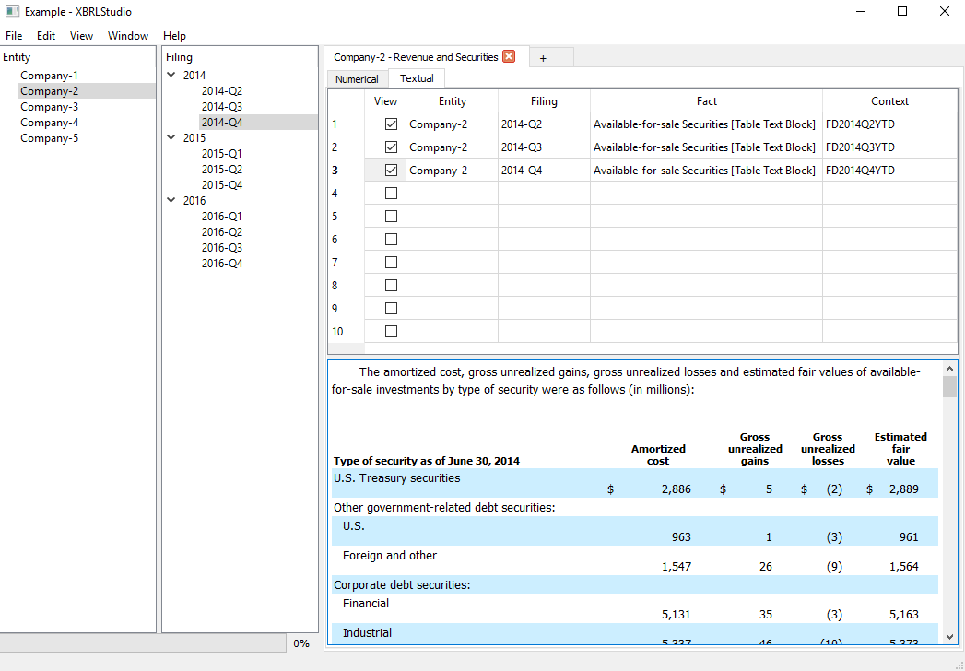Uncheck View checkbox for row 1
The image size is (965, 671).
[391, 124]
